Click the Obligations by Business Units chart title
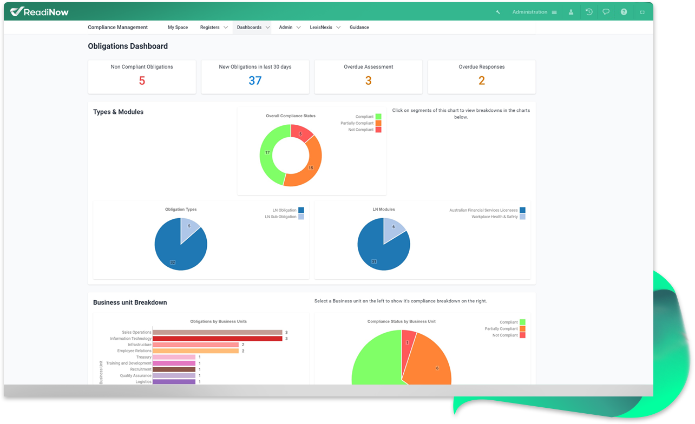This screenshot has width=695, height=424. pos(218,321)
